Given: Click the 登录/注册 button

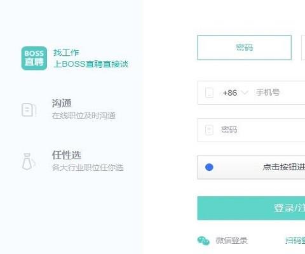Looking at the screenshot, I should 251,208.
